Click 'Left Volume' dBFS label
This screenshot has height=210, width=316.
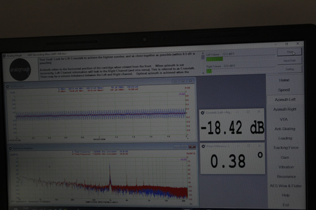pyautogui.click(x=220, y=54)
